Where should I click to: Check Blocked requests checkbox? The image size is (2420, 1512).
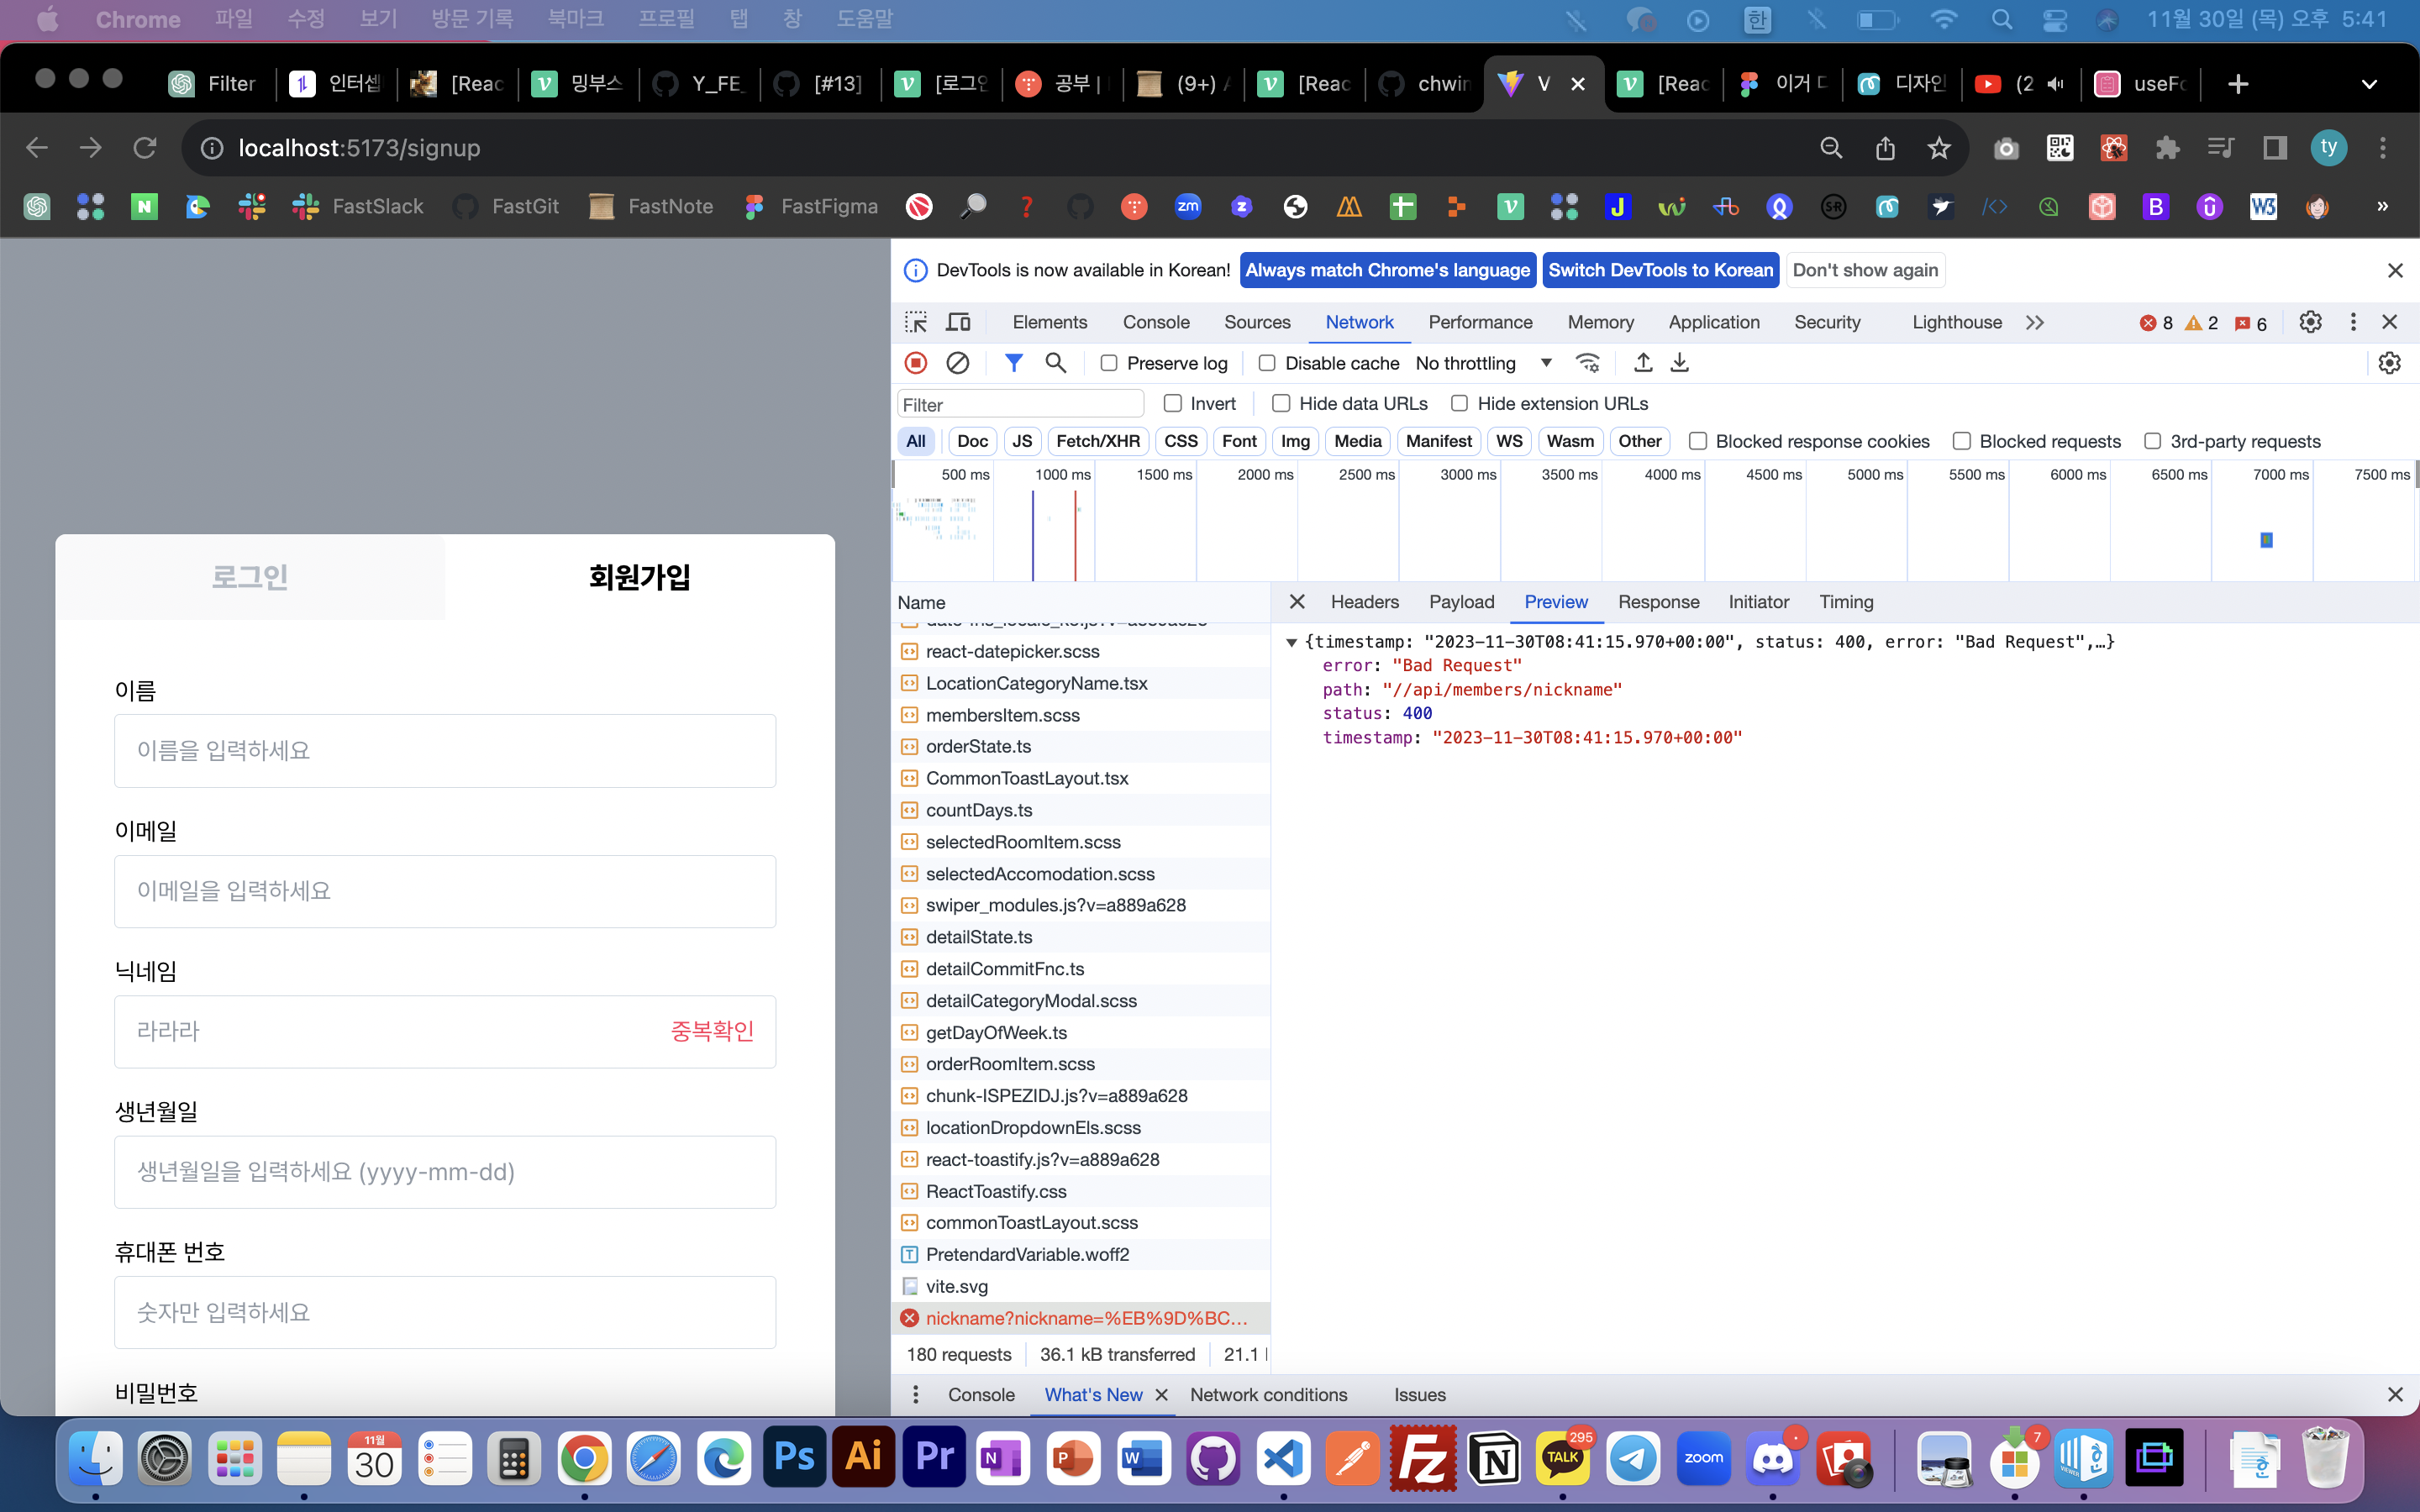tap(1961, 441)
